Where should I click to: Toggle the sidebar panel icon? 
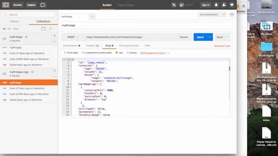[x=6, y=5]
